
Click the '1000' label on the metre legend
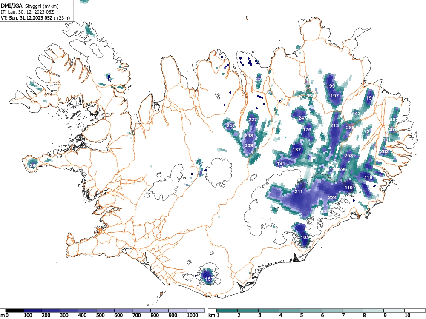(x=193, y=316)
